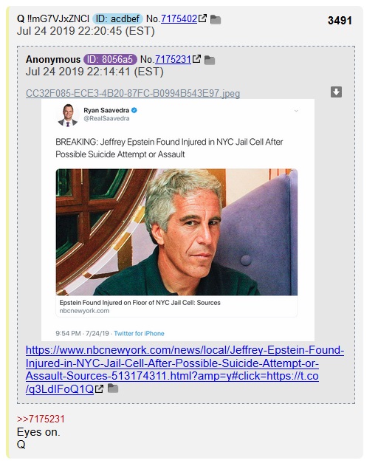Click folder icon next to post 7175402
The image size is (378, 466).
click(x=216, y=20)
